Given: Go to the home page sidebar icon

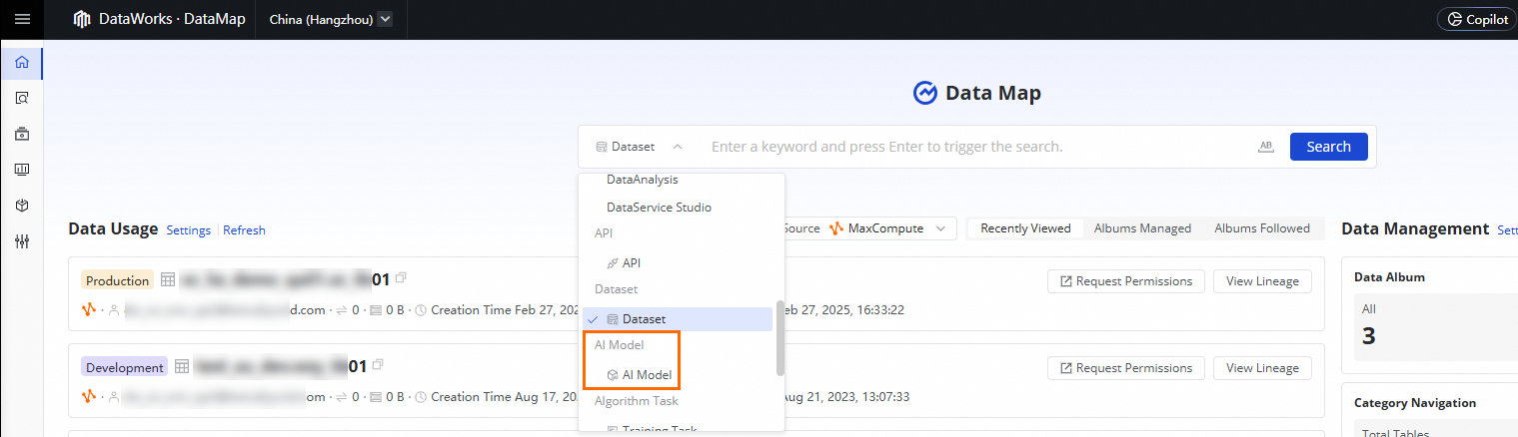Looking at the screenshot, I should (x=22, y=63).
